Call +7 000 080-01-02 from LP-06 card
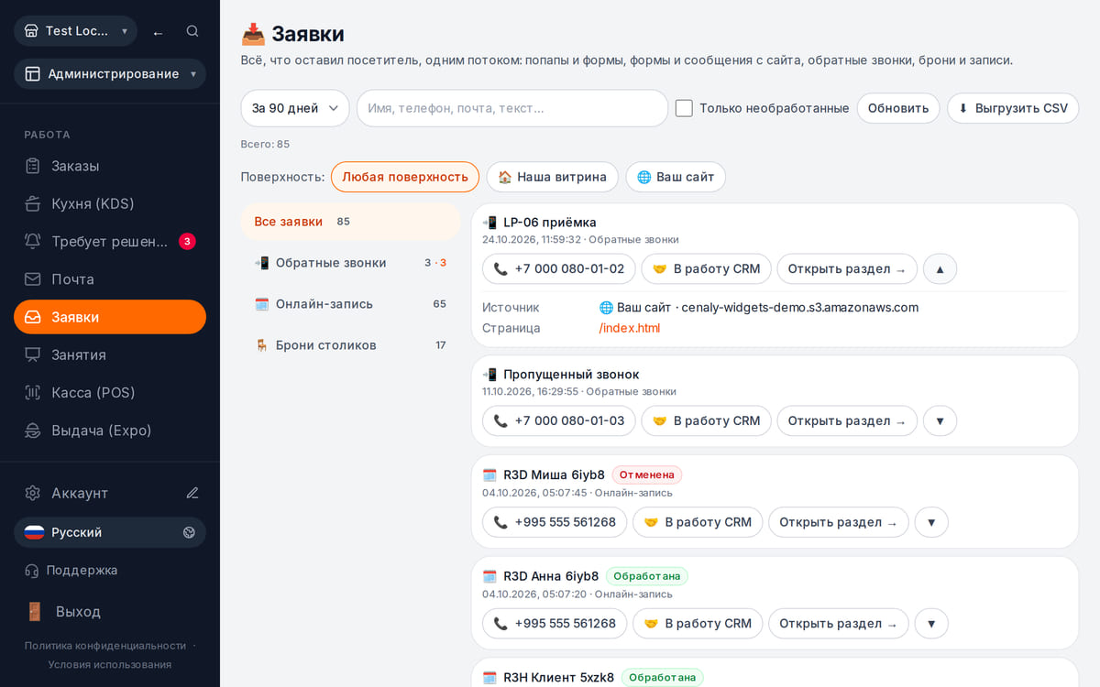 point(559,268)
